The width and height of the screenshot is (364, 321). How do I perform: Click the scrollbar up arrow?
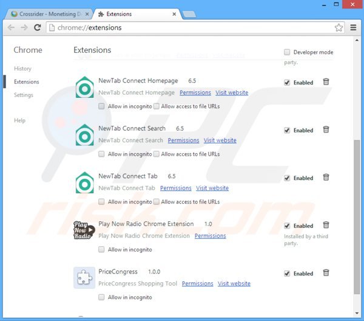357,41
